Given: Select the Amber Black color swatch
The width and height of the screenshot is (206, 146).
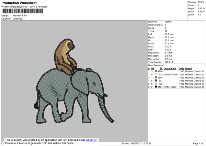Looking at the screenshot, I should 156,87.
